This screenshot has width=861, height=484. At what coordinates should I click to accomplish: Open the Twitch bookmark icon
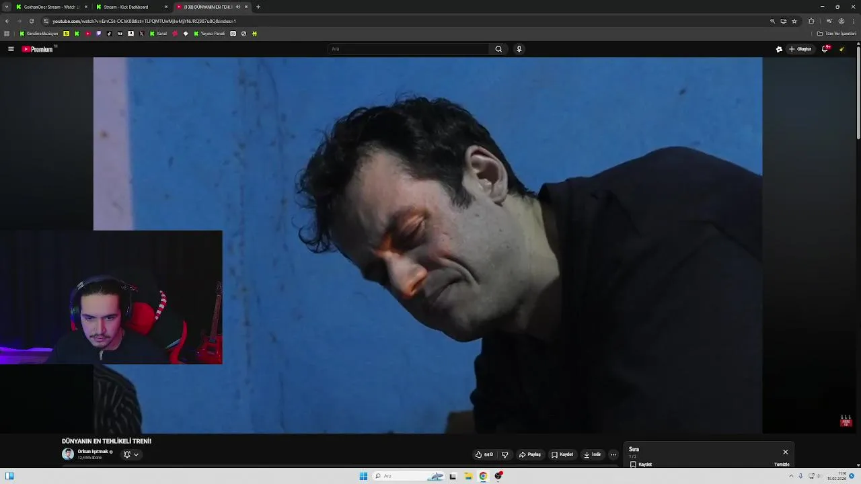[x=99, y=34]
